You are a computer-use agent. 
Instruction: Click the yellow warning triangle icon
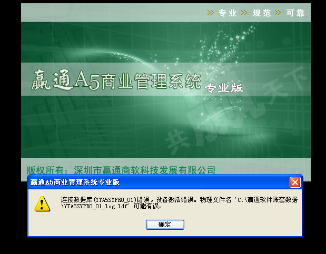pyautogui.click(x=42, y=204)
